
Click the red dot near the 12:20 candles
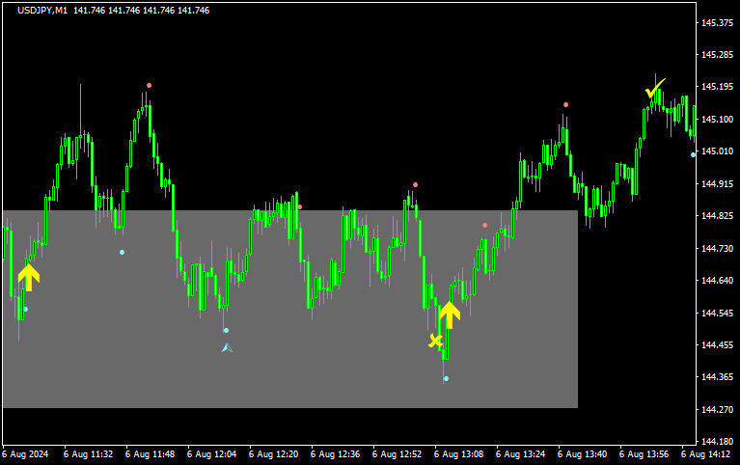click(x=300, y=206)
